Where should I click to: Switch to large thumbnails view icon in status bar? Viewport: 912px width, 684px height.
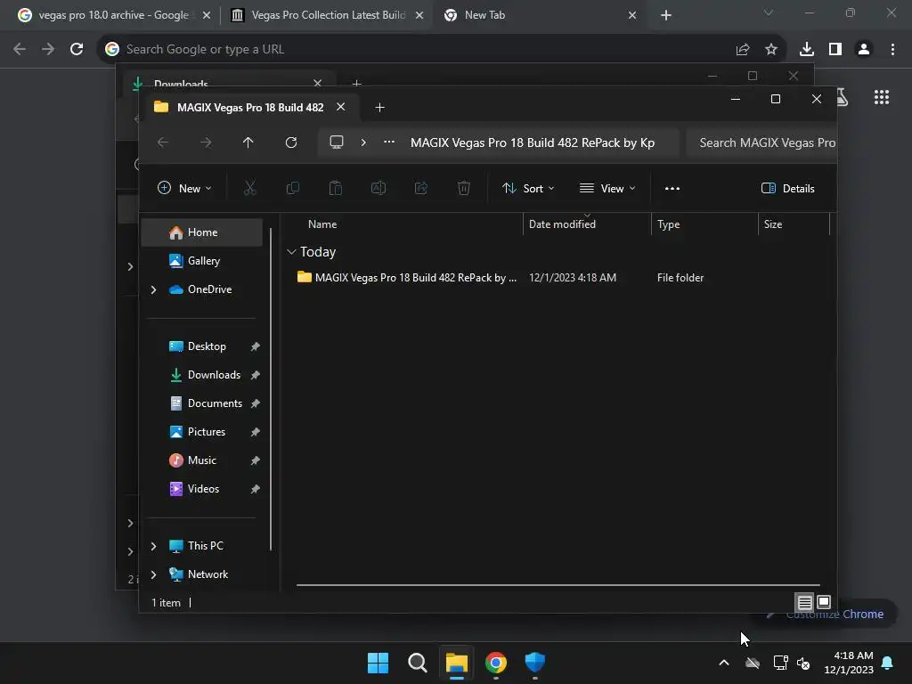(824, 602)
